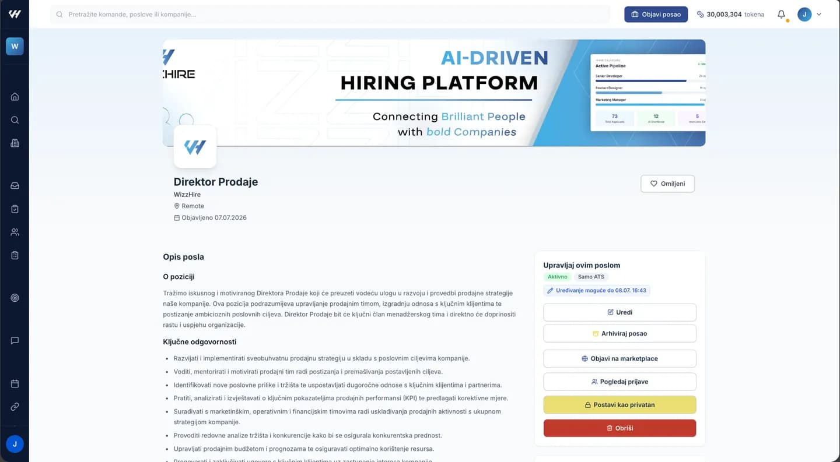Click the Objavljeno 07.07.2026 date text
The image size is (840, 462).
pyautogui.click(x=210, y=218)
